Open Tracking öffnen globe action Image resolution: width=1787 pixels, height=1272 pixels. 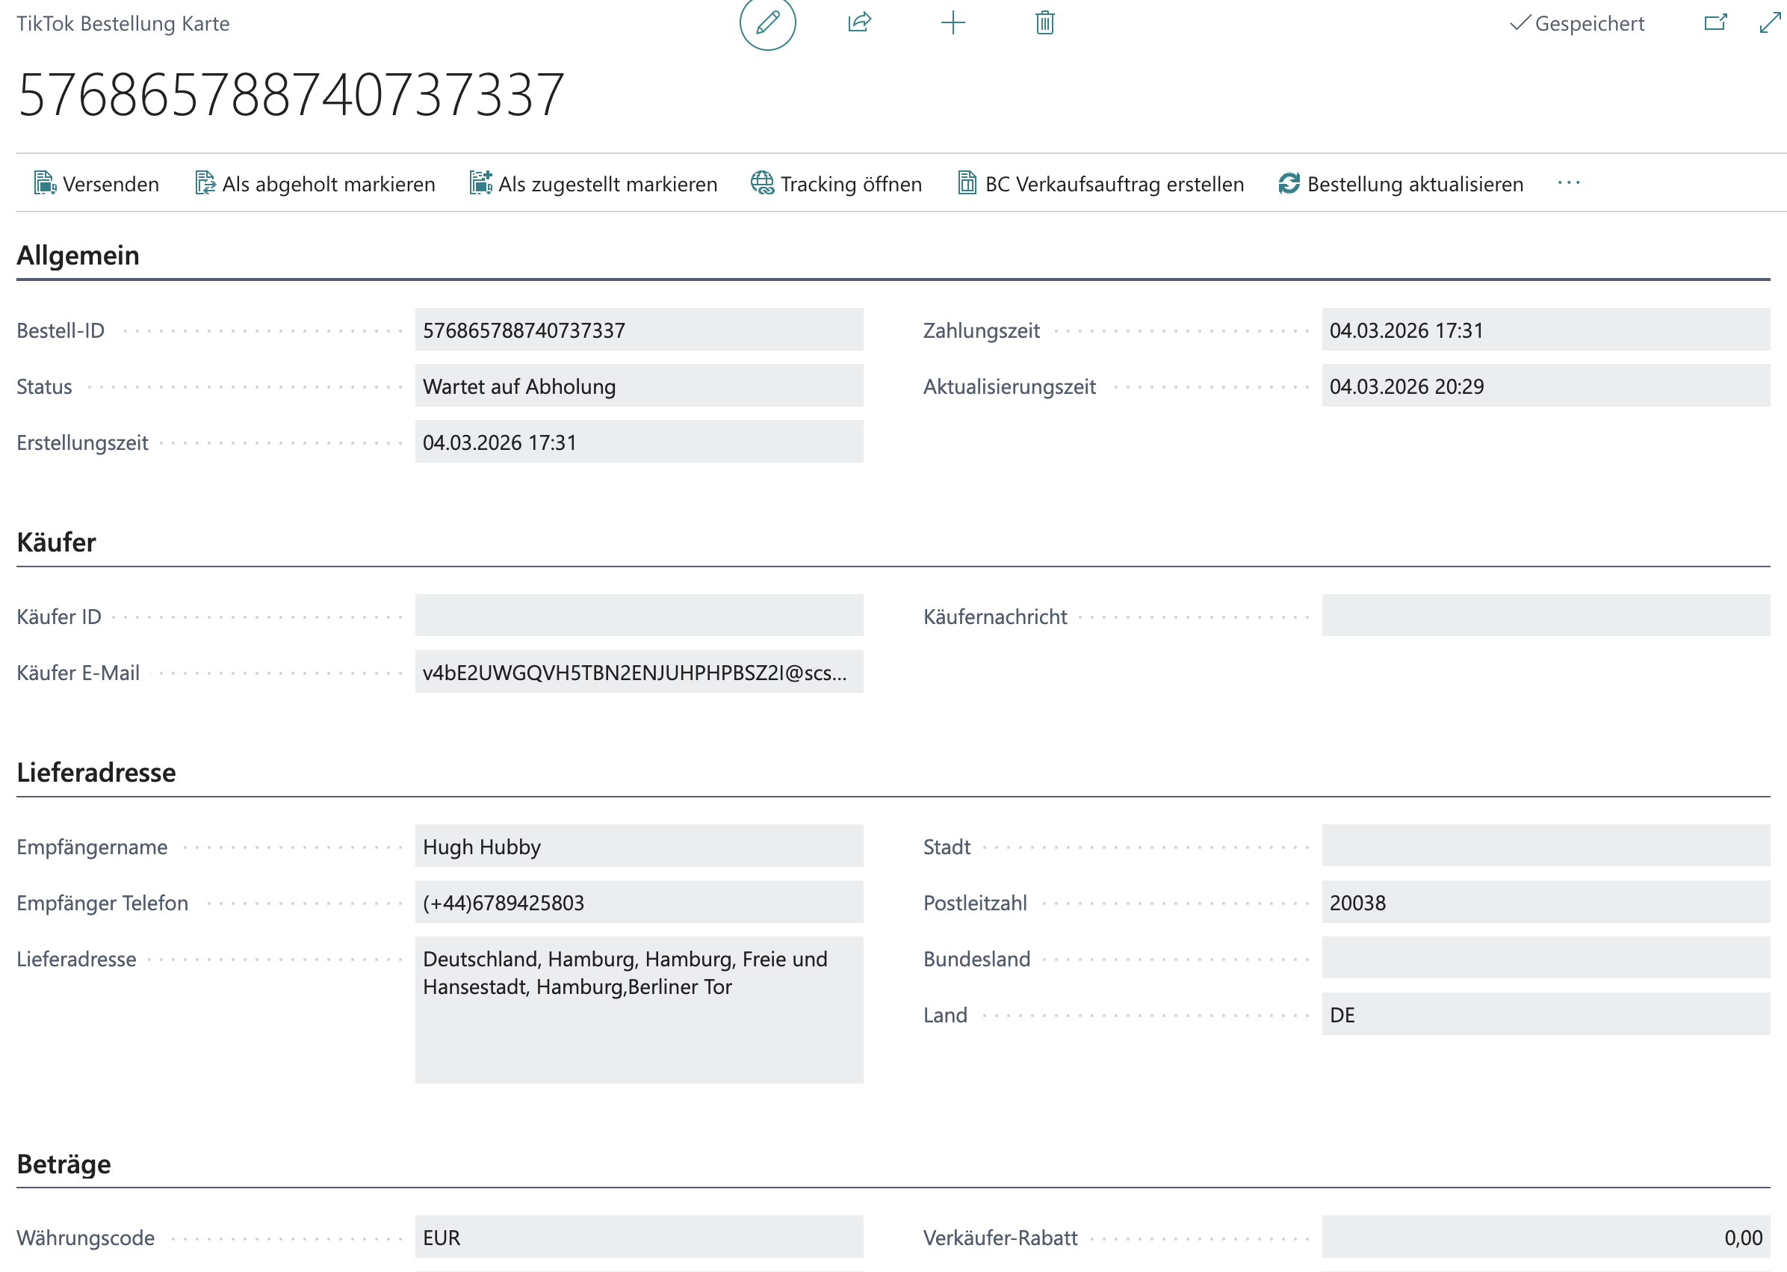(836, 184)
